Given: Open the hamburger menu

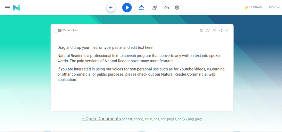Looking at the screenshot, I should [x=8, y=8].
